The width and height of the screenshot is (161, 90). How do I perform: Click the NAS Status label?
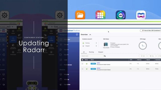click(106, 39)
